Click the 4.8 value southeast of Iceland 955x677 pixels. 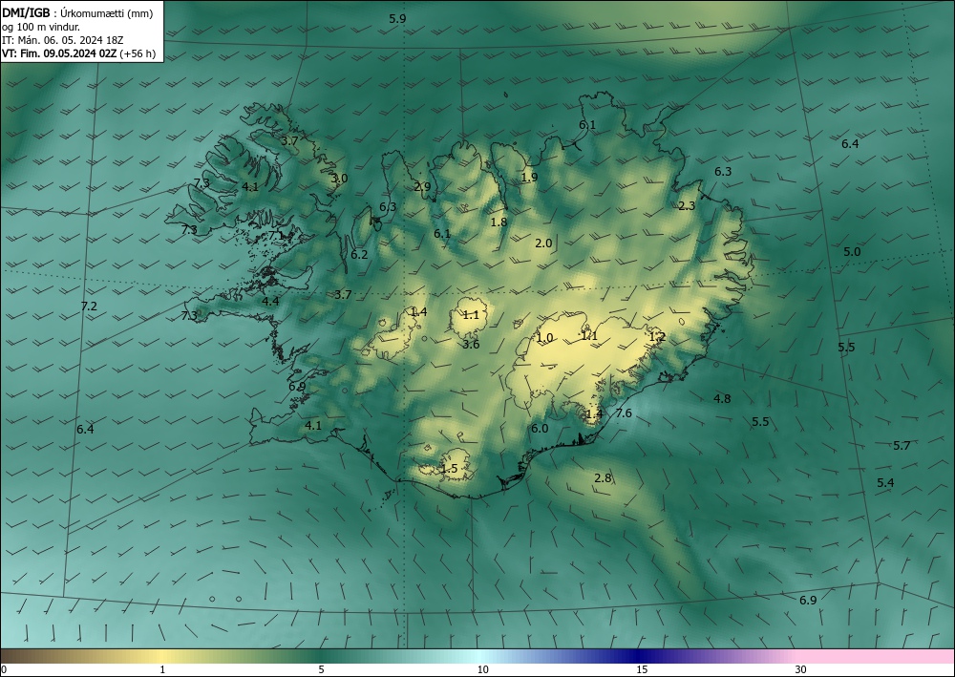722,399
